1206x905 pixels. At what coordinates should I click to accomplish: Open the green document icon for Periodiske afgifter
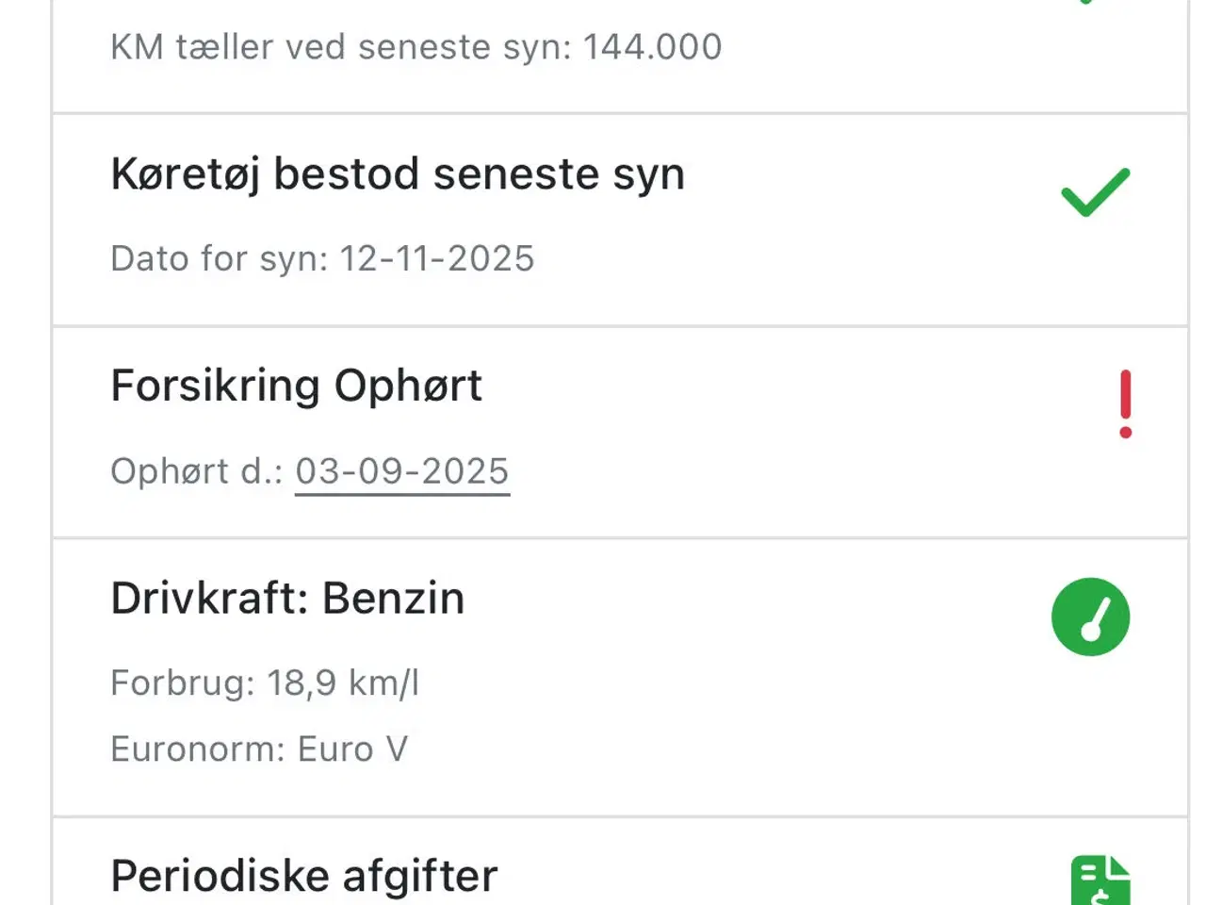[x=1100, y=881]
